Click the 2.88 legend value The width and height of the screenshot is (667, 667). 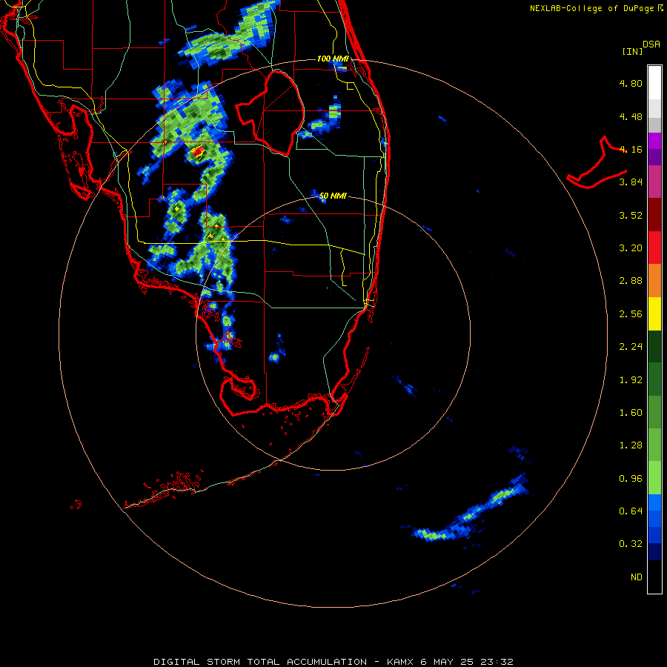631,281
